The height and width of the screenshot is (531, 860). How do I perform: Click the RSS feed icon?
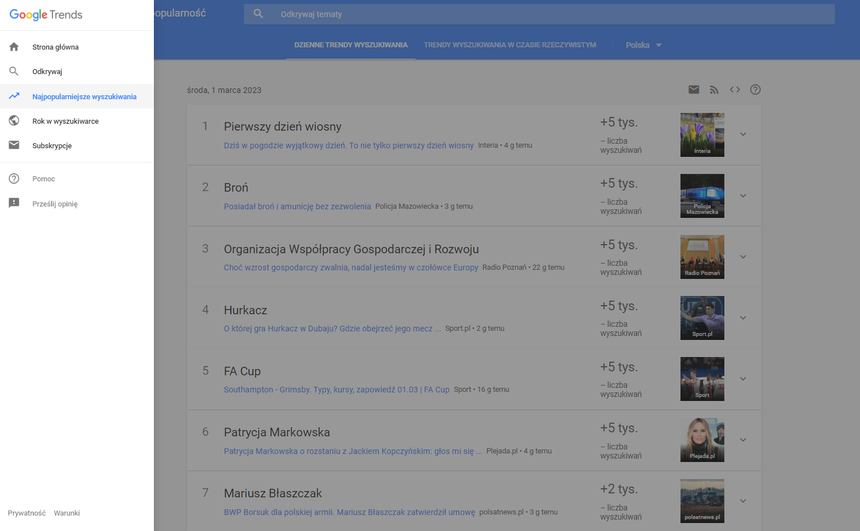coord(714,90)
